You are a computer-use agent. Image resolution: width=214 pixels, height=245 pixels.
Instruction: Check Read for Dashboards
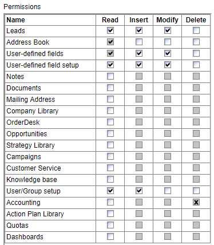110,236
